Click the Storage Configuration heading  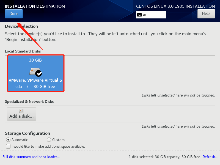28,133
